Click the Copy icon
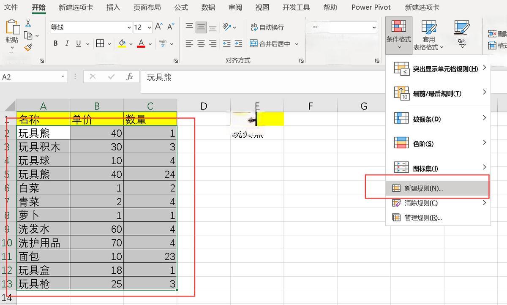 pos(28,34)
